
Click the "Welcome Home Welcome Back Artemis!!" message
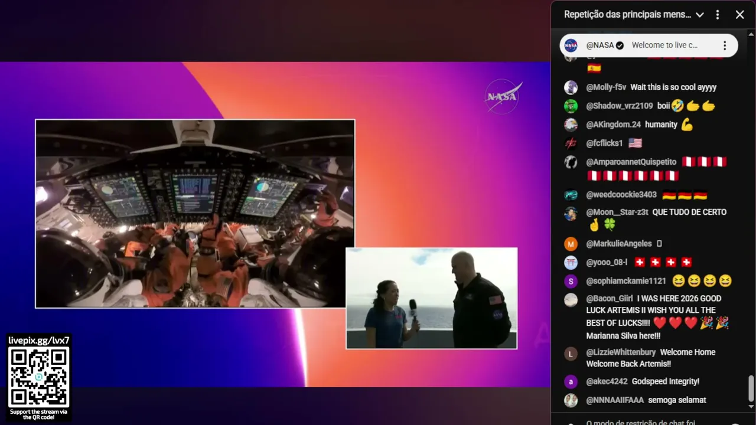pyautogui.click(x=651, y=358)
